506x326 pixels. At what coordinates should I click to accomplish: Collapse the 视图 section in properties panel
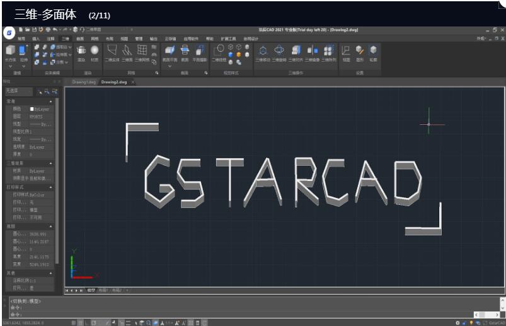point(50,226)
